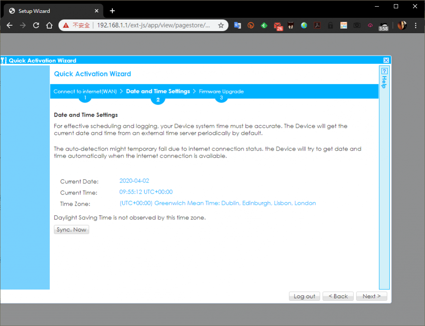Reload the page

(x=36, y=25)
